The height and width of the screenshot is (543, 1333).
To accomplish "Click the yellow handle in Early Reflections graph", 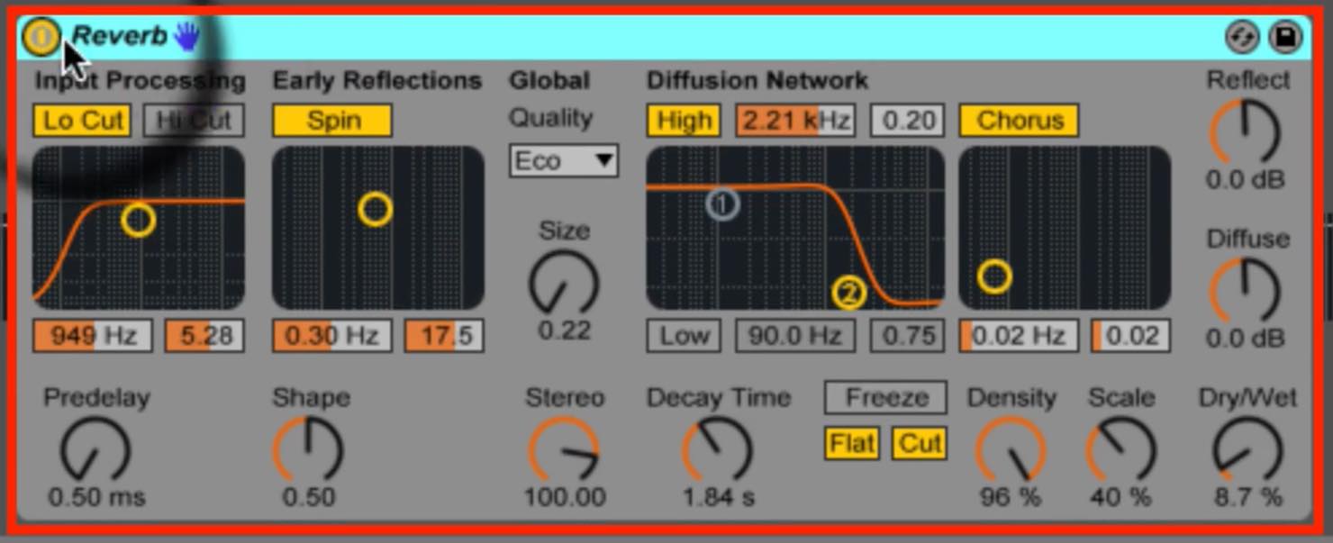I will coord(375,209).
